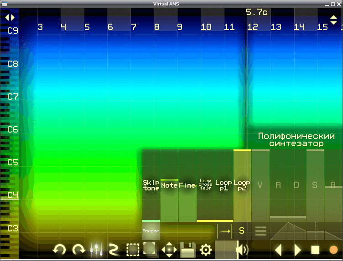Open the three-line synth options menu

point(261,231)
